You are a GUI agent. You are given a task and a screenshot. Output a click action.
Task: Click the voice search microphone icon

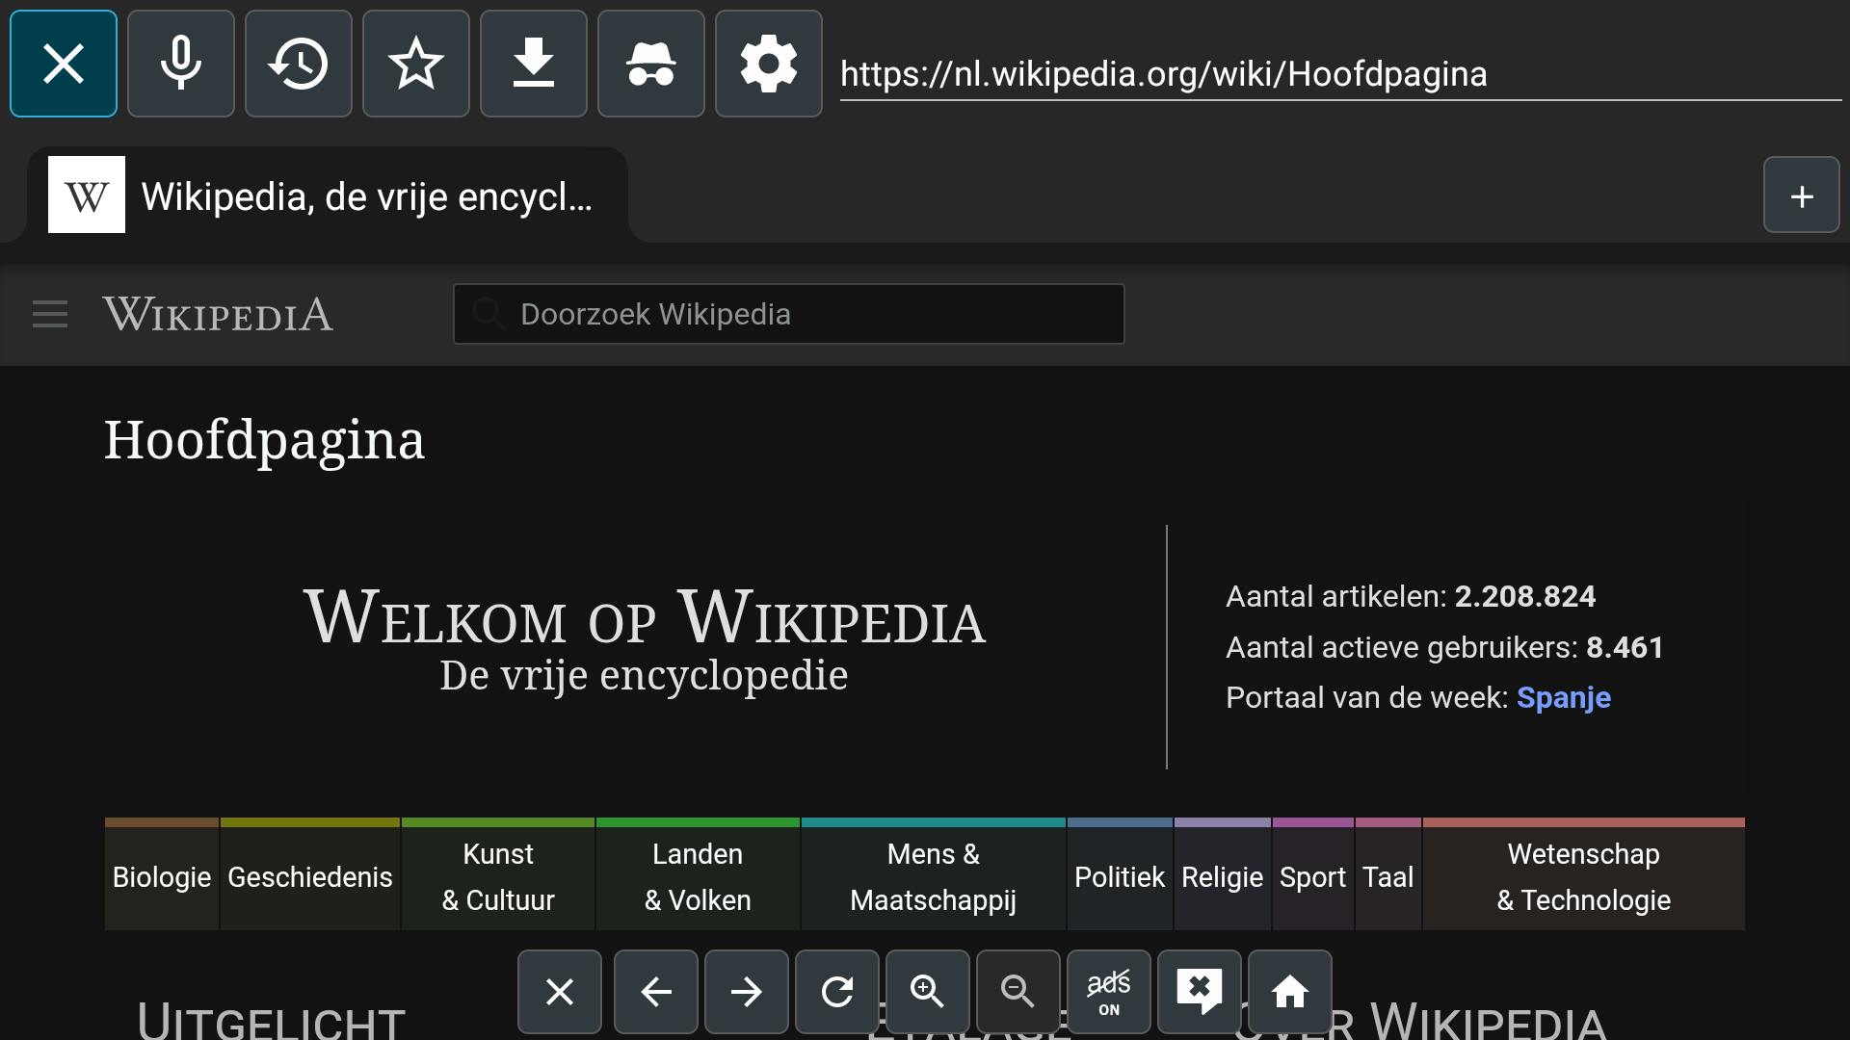click(x=181, y=64)
